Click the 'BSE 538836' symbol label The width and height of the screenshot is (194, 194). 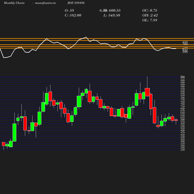(76, 3)
